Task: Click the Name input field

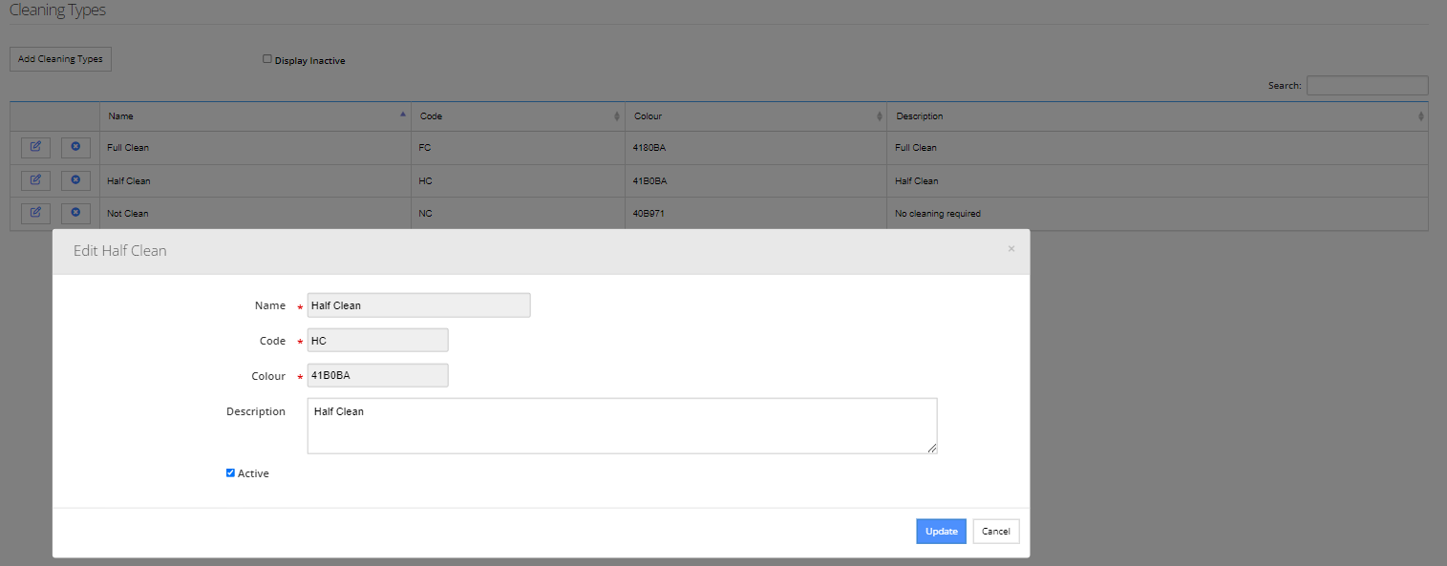Action: [x=418, y=305]
